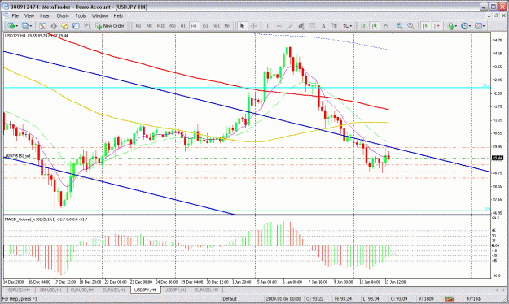The width and height of the screenshot is (509, 304).
Task: Click the MACD_Colored indicator label
Action: click(46, 219)
